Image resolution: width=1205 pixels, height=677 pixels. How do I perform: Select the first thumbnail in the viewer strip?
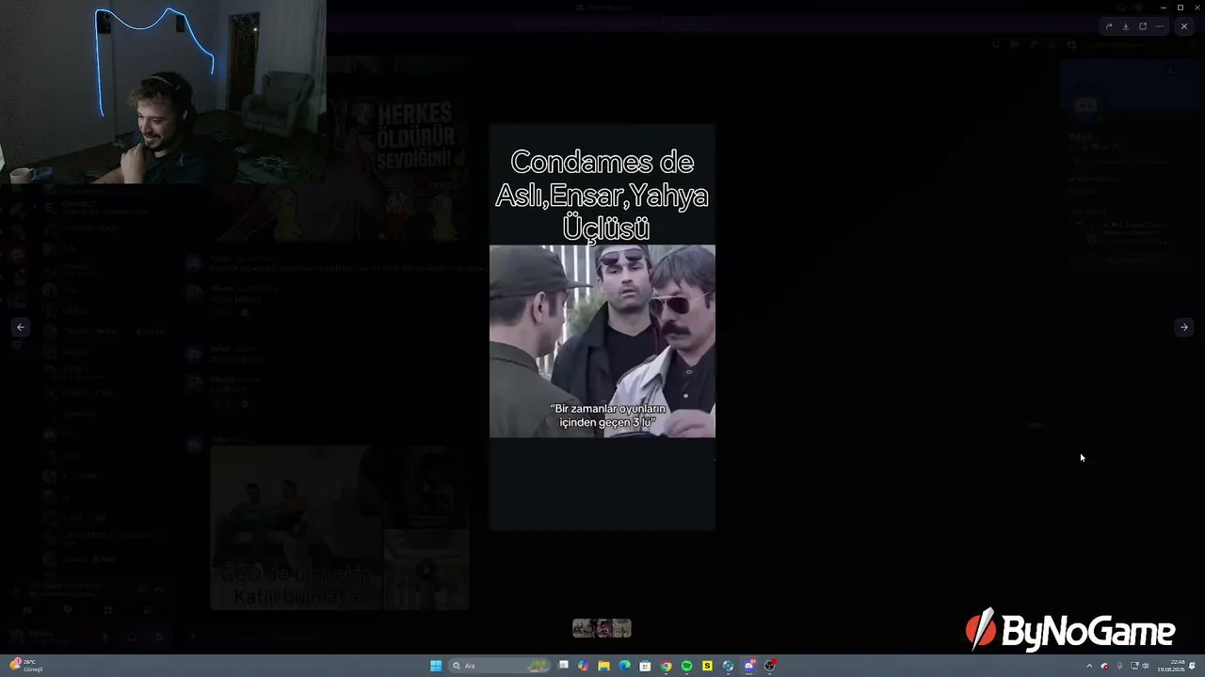582,628
